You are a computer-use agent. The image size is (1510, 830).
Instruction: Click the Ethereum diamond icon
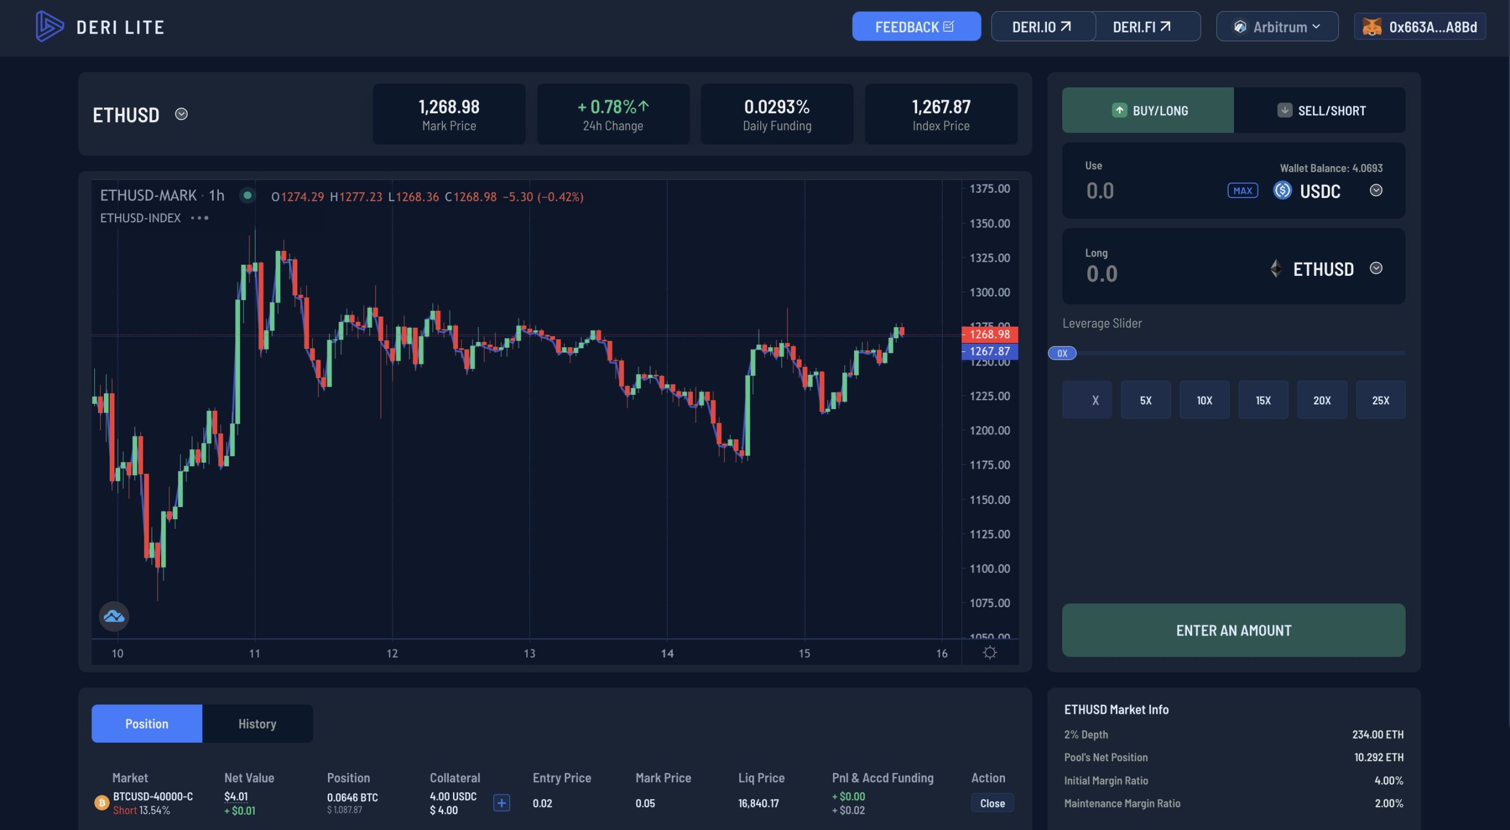tap(1276, 268)
